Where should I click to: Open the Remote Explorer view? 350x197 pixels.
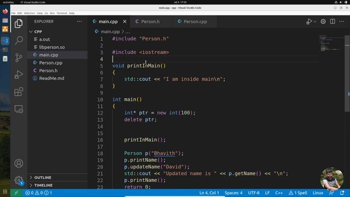pos(19,109)
